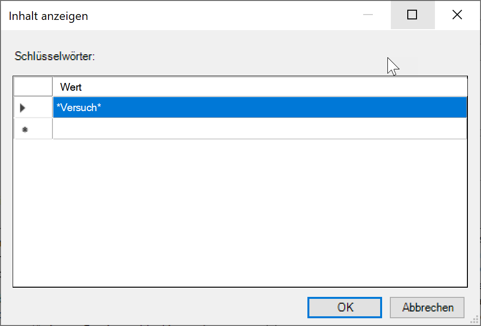Screen dimensions: 481x326
Task: Click the Wert column header
Action: [x=259, y=87]
